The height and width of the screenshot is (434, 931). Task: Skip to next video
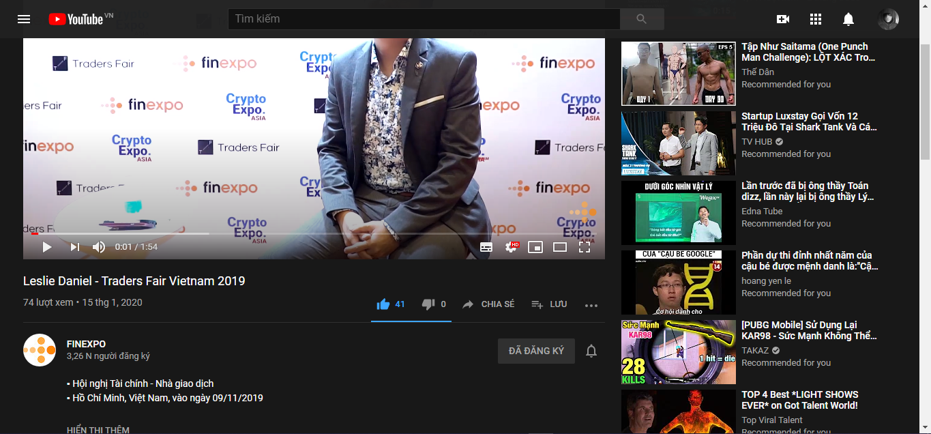point(75,247)
